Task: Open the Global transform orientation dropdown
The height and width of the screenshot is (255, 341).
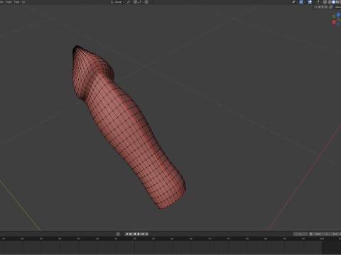Action: [x=118, y=2]
